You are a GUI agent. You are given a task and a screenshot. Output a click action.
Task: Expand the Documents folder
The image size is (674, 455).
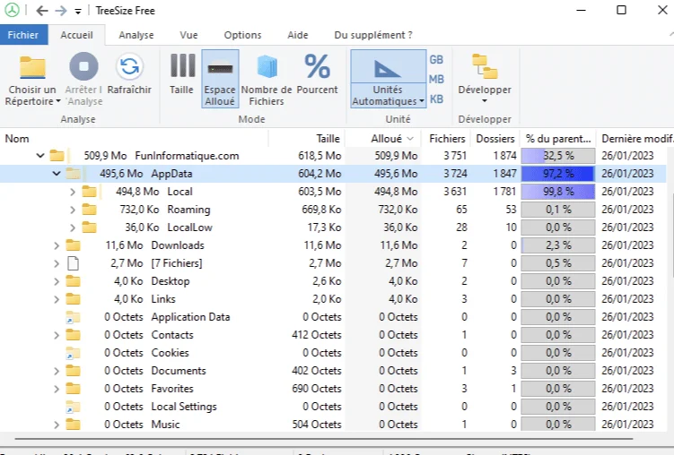[57, 371]
